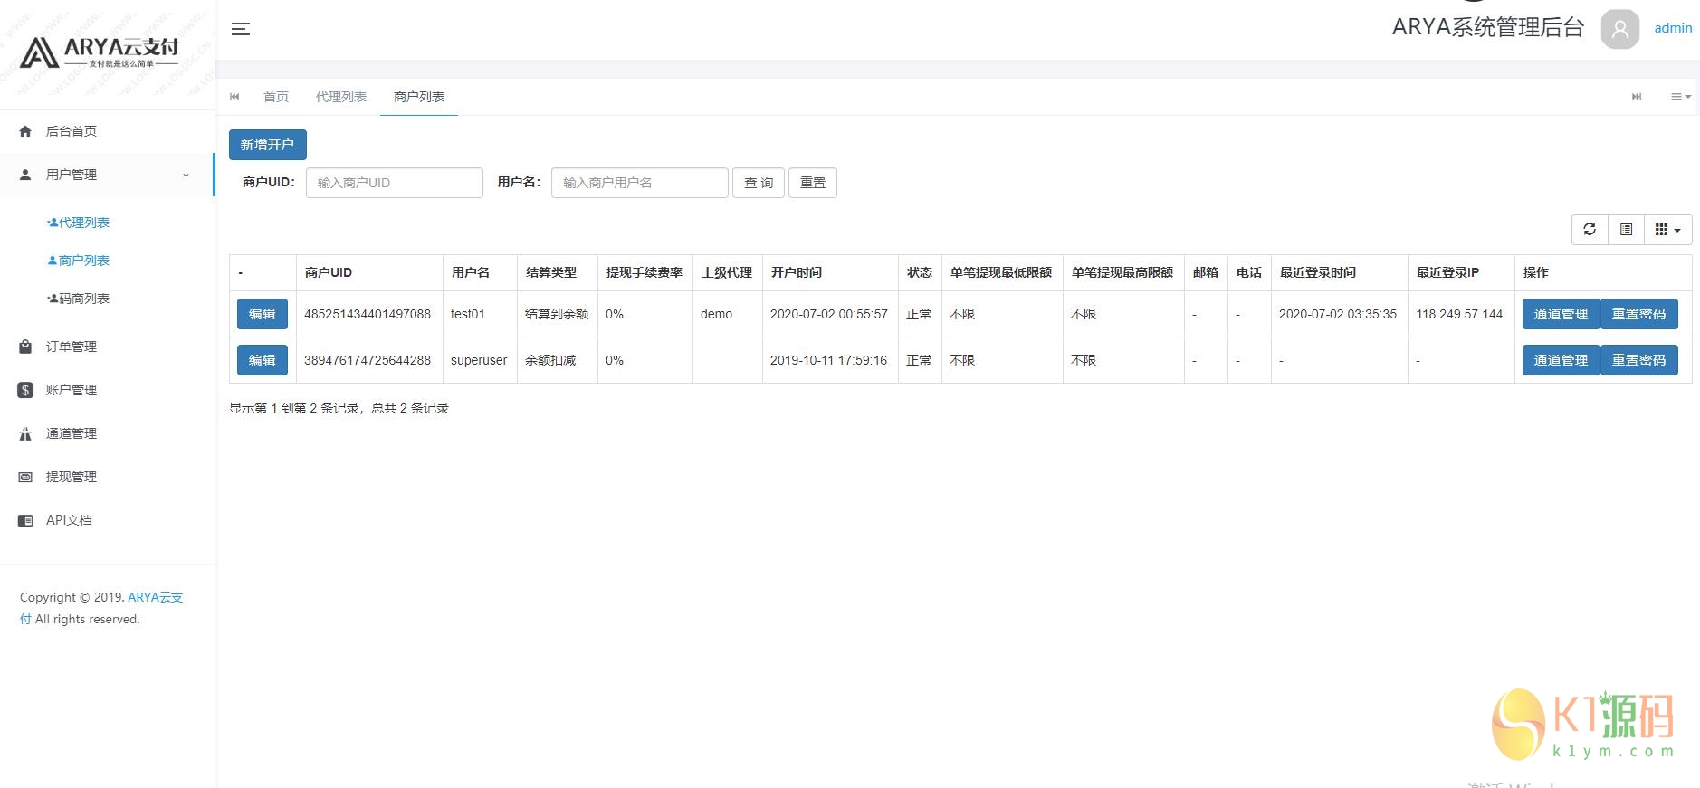Expand 订单管理 in the sidebar
Screen dimensions: 1700x788
[107, 347]
